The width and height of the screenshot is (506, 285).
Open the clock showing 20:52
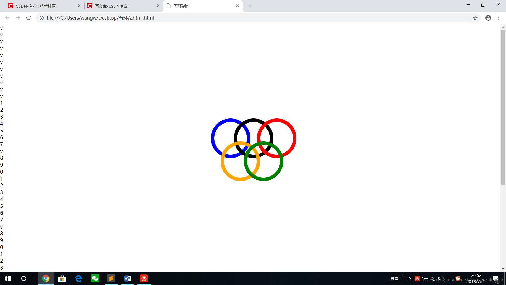476,278
